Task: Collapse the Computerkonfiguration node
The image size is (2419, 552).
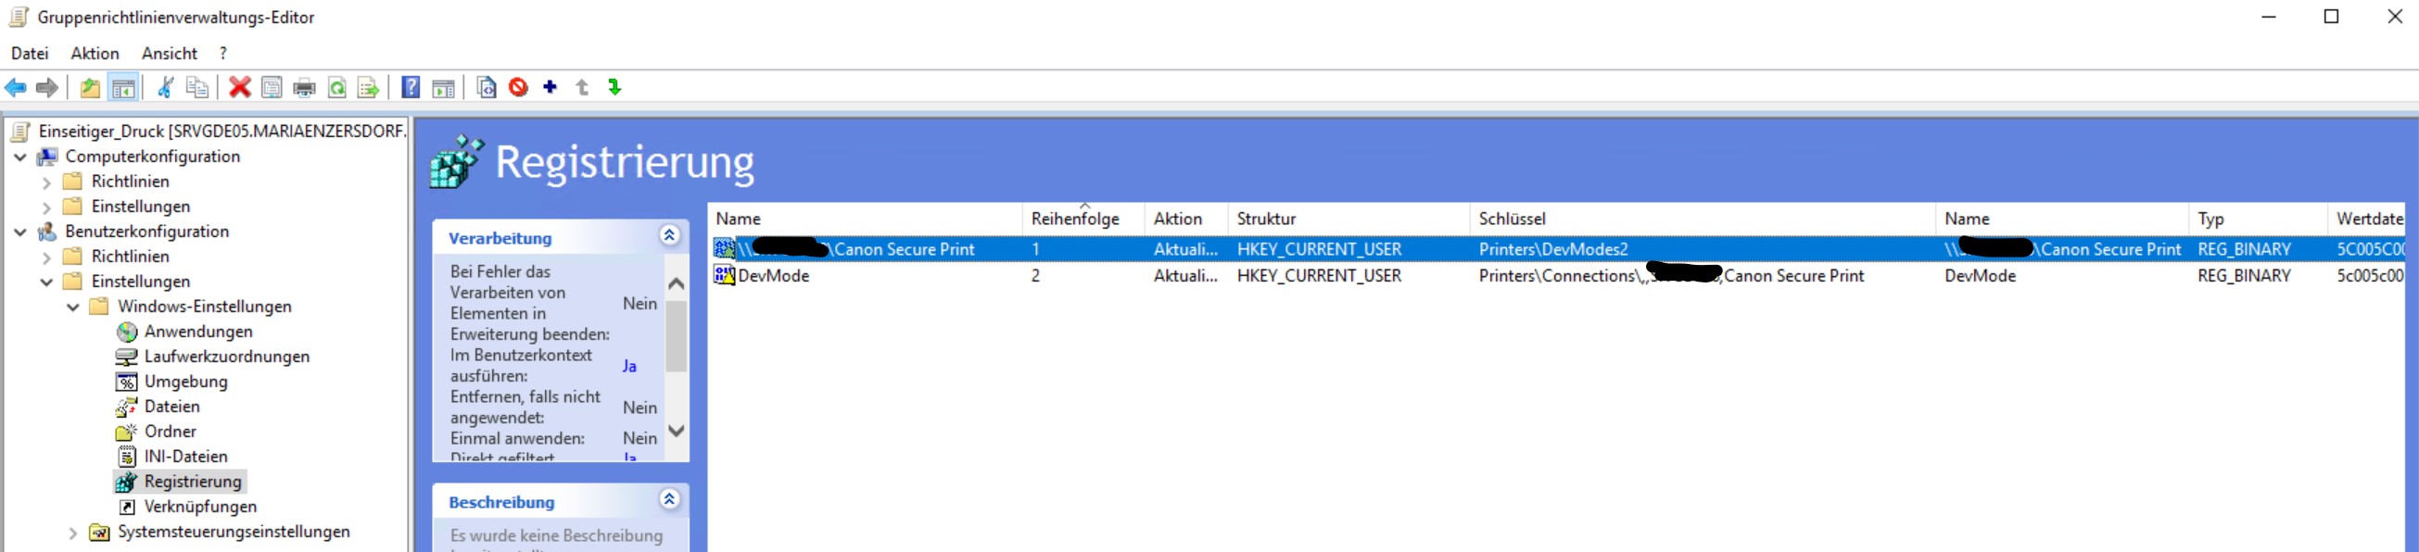Action: 19,157
